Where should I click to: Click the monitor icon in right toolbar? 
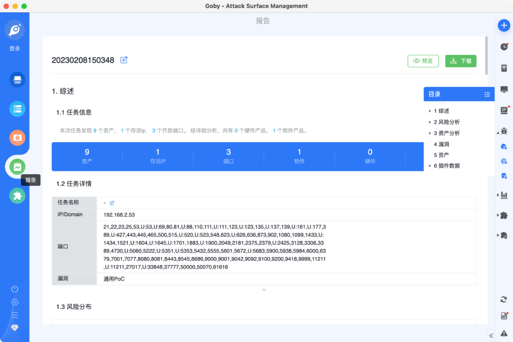[x=504, y=90]
